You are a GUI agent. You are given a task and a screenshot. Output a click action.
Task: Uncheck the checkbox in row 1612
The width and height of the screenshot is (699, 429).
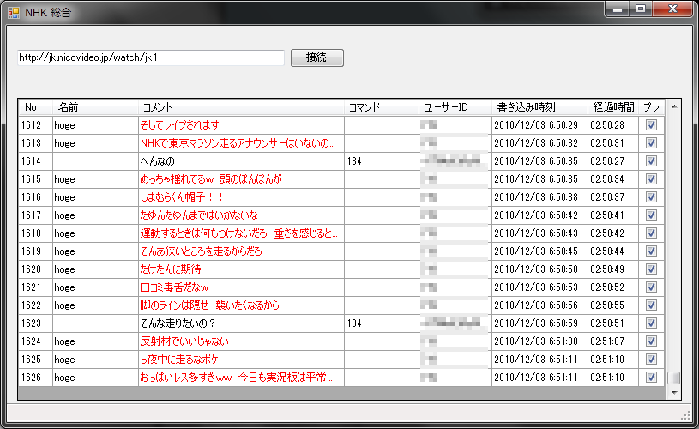[651, 125]
